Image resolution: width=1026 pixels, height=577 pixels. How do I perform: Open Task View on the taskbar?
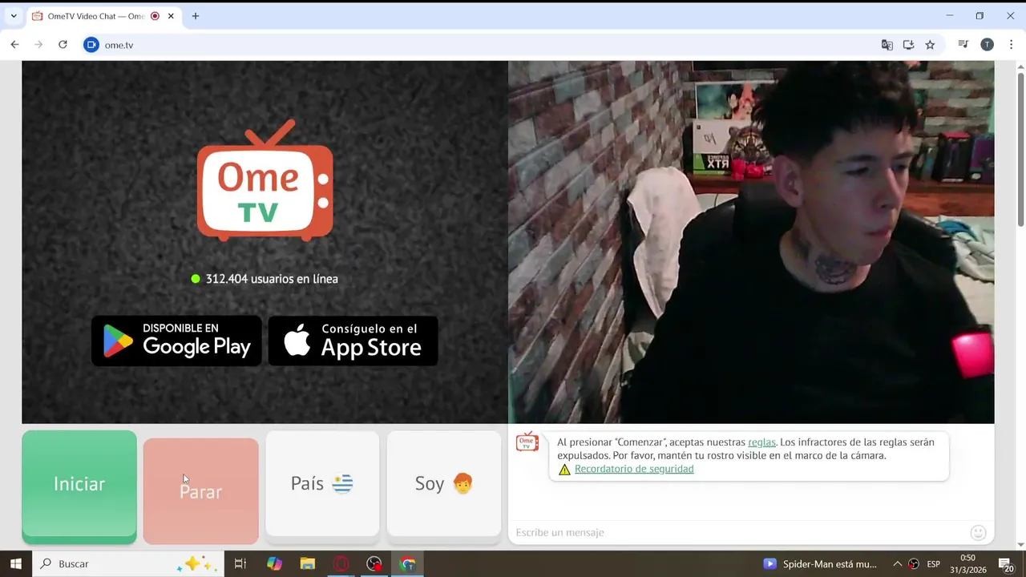point(240,564)
